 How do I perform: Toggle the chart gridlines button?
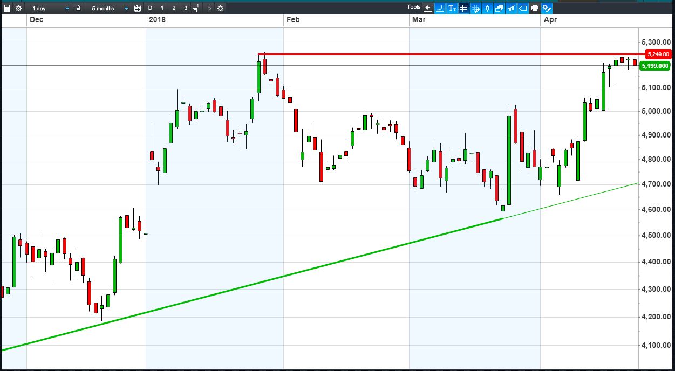463,8
